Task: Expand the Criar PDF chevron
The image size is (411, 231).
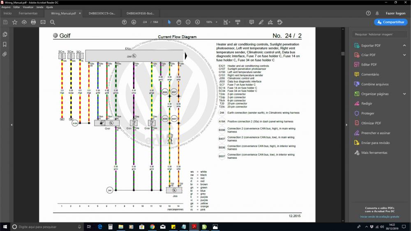Action: 404,55
